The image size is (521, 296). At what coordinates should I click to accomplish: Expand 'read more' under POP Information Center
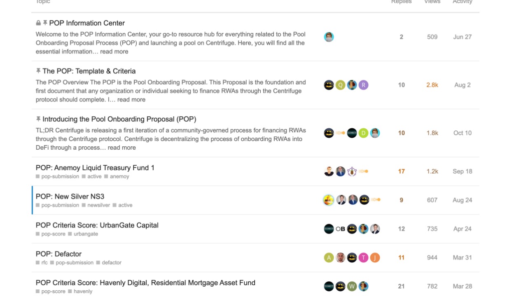[x=114, y=51]
